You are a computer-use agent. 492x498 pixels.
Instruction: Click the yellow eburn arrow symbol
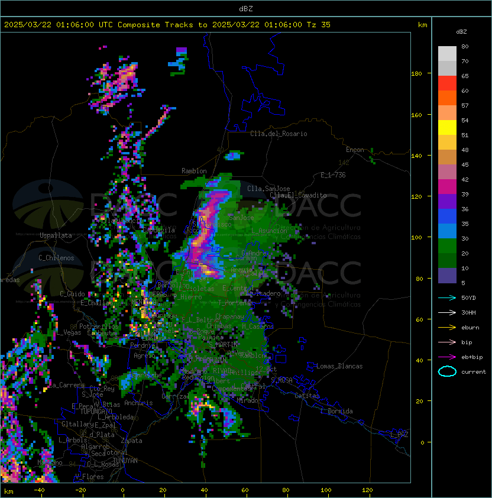point(447,328)
